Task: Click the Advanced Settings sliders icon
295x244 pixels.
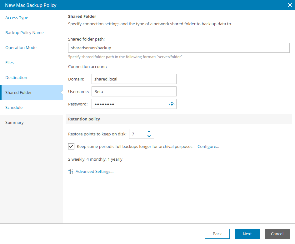Action: tap(71, 171)
